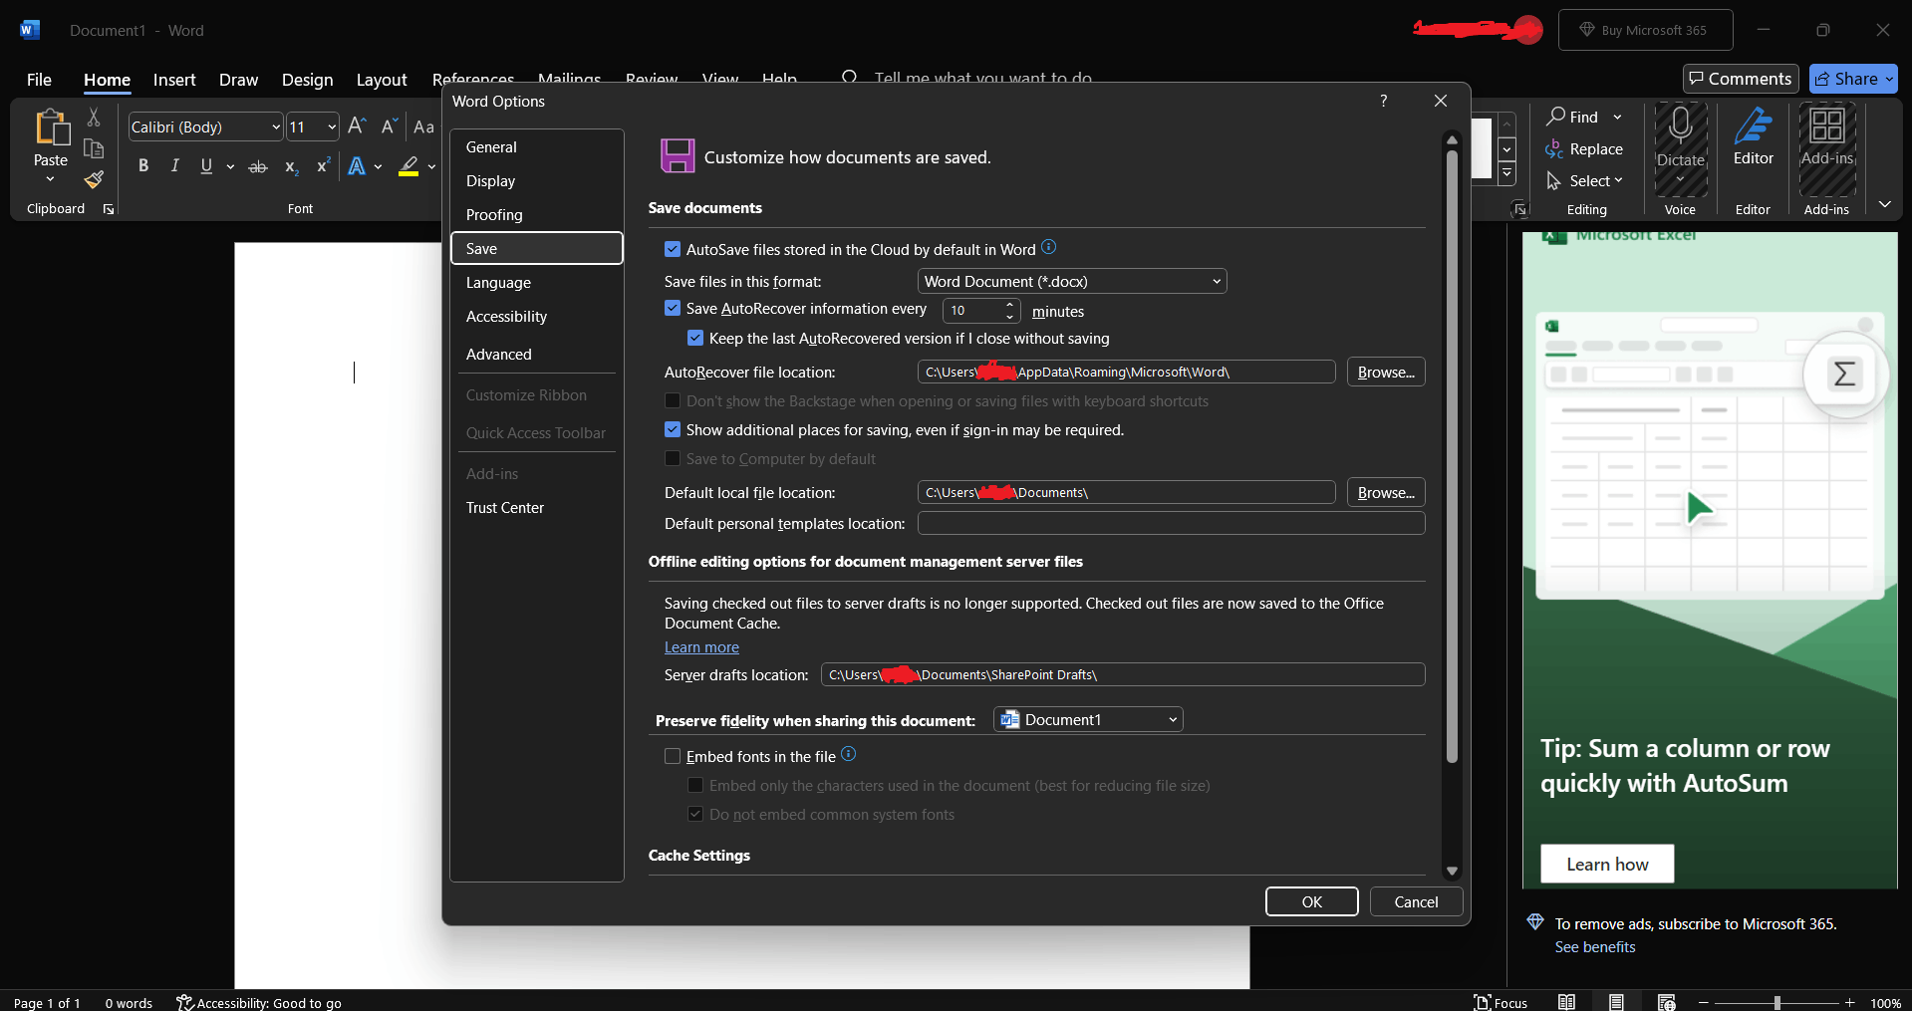The width and height of the screenshot is (1912, 1011).
Task: Expand the Find dropdown arrow
Action: pos(1617,117)
